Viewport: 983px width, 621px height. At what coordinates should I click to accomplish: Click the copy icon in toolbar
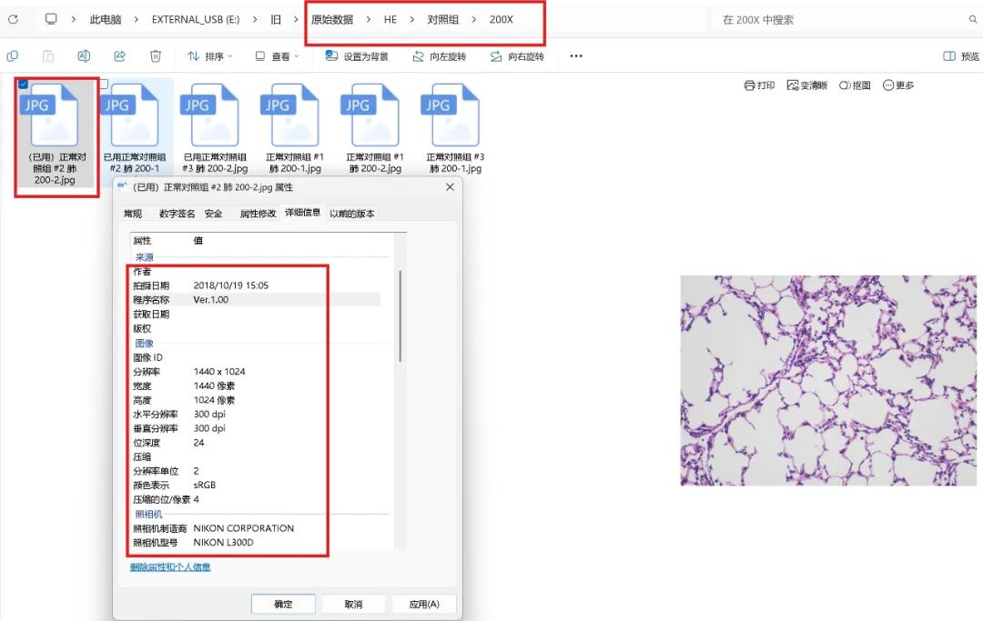pyautogui.click(x=12, y=56)
